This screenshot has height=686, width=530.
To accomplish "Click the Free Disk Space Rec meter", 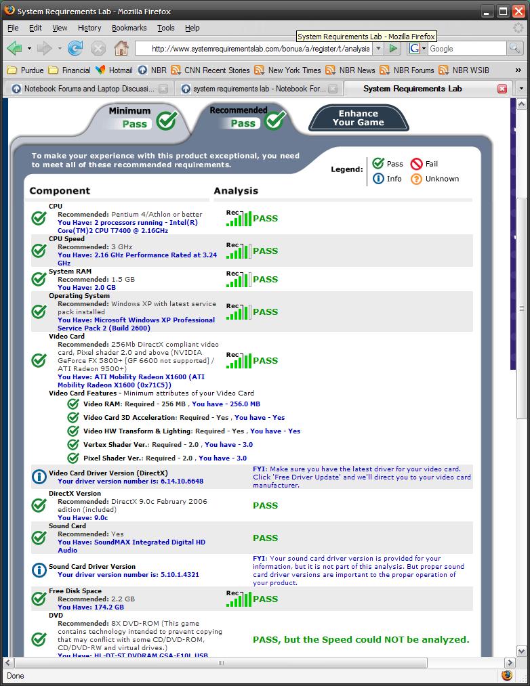I will 239,599.
